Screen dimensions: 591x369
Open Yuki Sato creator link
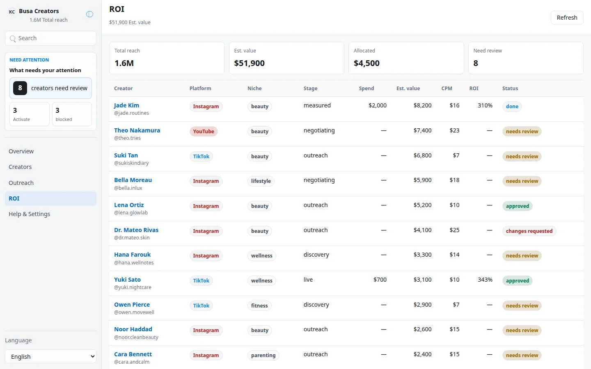[x=127, y=280]
